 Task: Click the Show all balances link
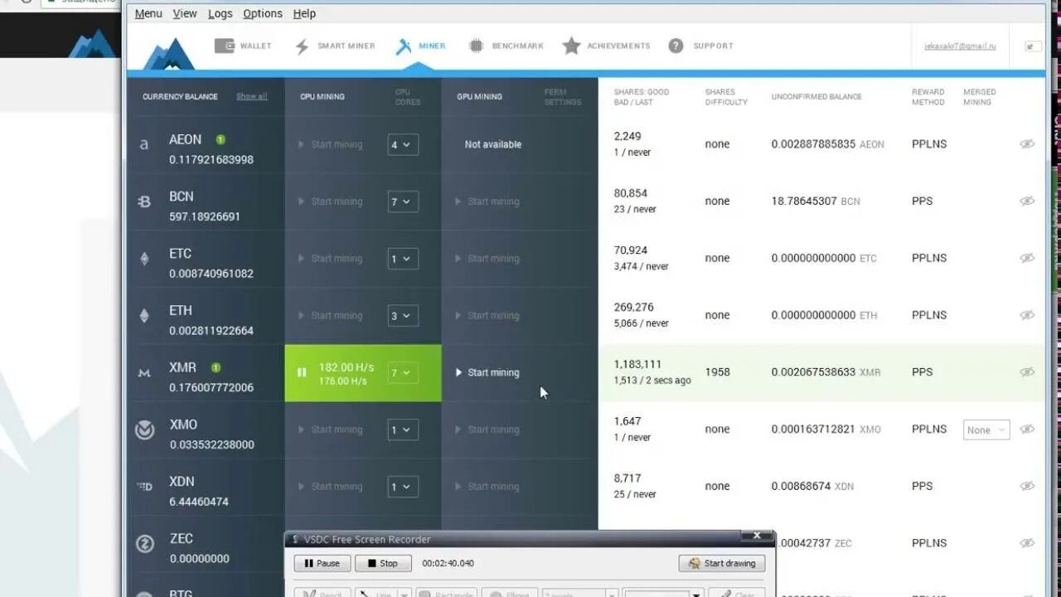252,97
